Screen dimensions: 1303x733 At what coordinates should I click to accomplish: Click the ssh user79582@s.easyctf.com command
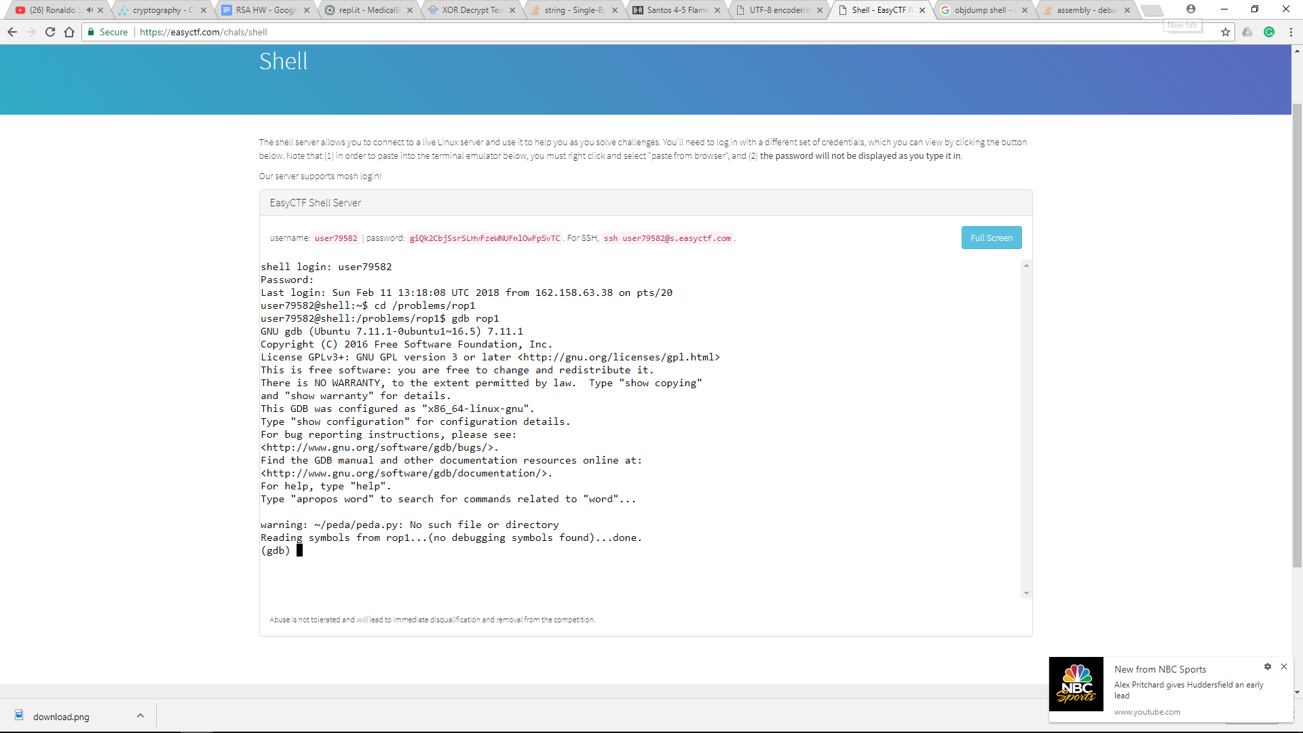click(668, 238)
